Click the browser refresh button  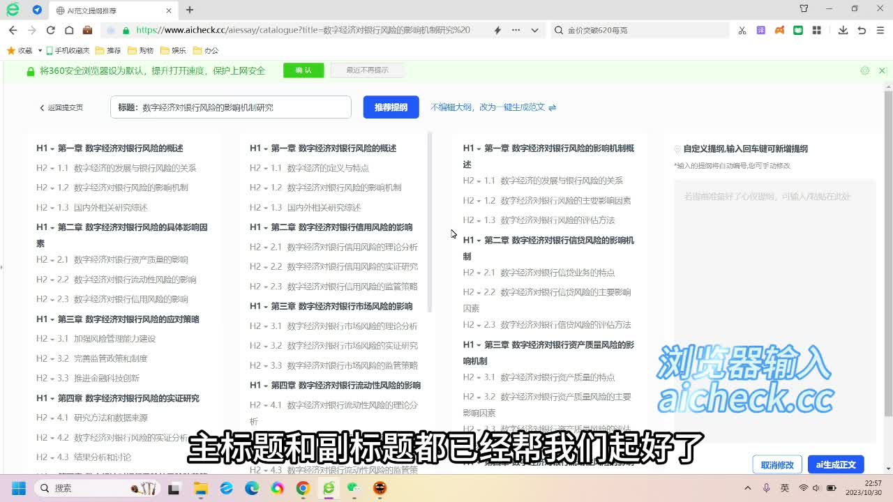(x=50, y=30)
